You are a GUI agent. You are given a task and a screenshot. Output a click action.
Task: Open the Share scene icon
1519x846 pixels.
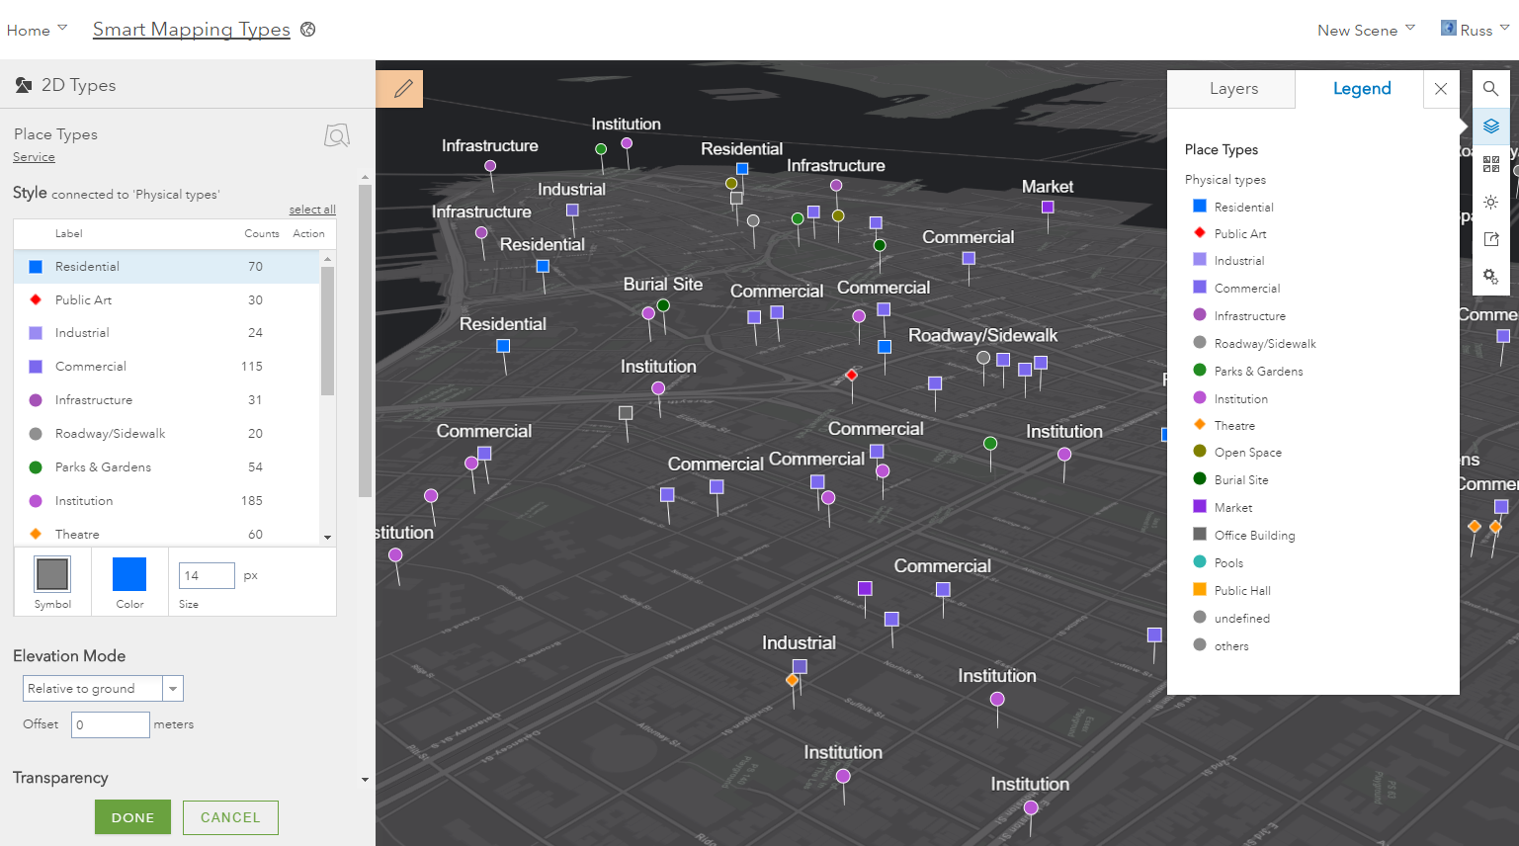[1491, 239]
